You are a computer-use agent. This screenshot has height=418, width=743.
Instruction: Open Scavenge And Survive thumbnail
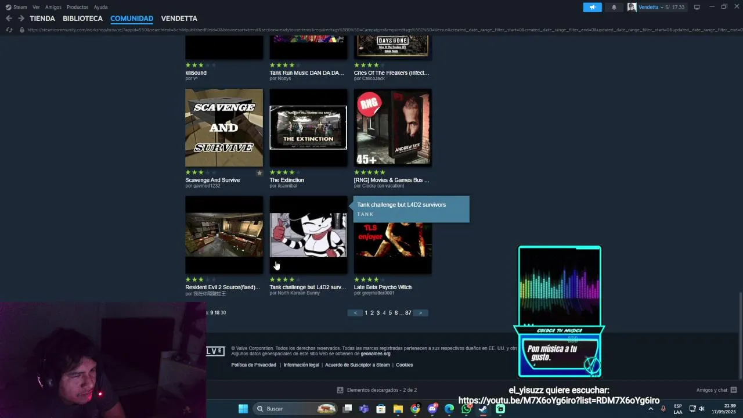224,128
